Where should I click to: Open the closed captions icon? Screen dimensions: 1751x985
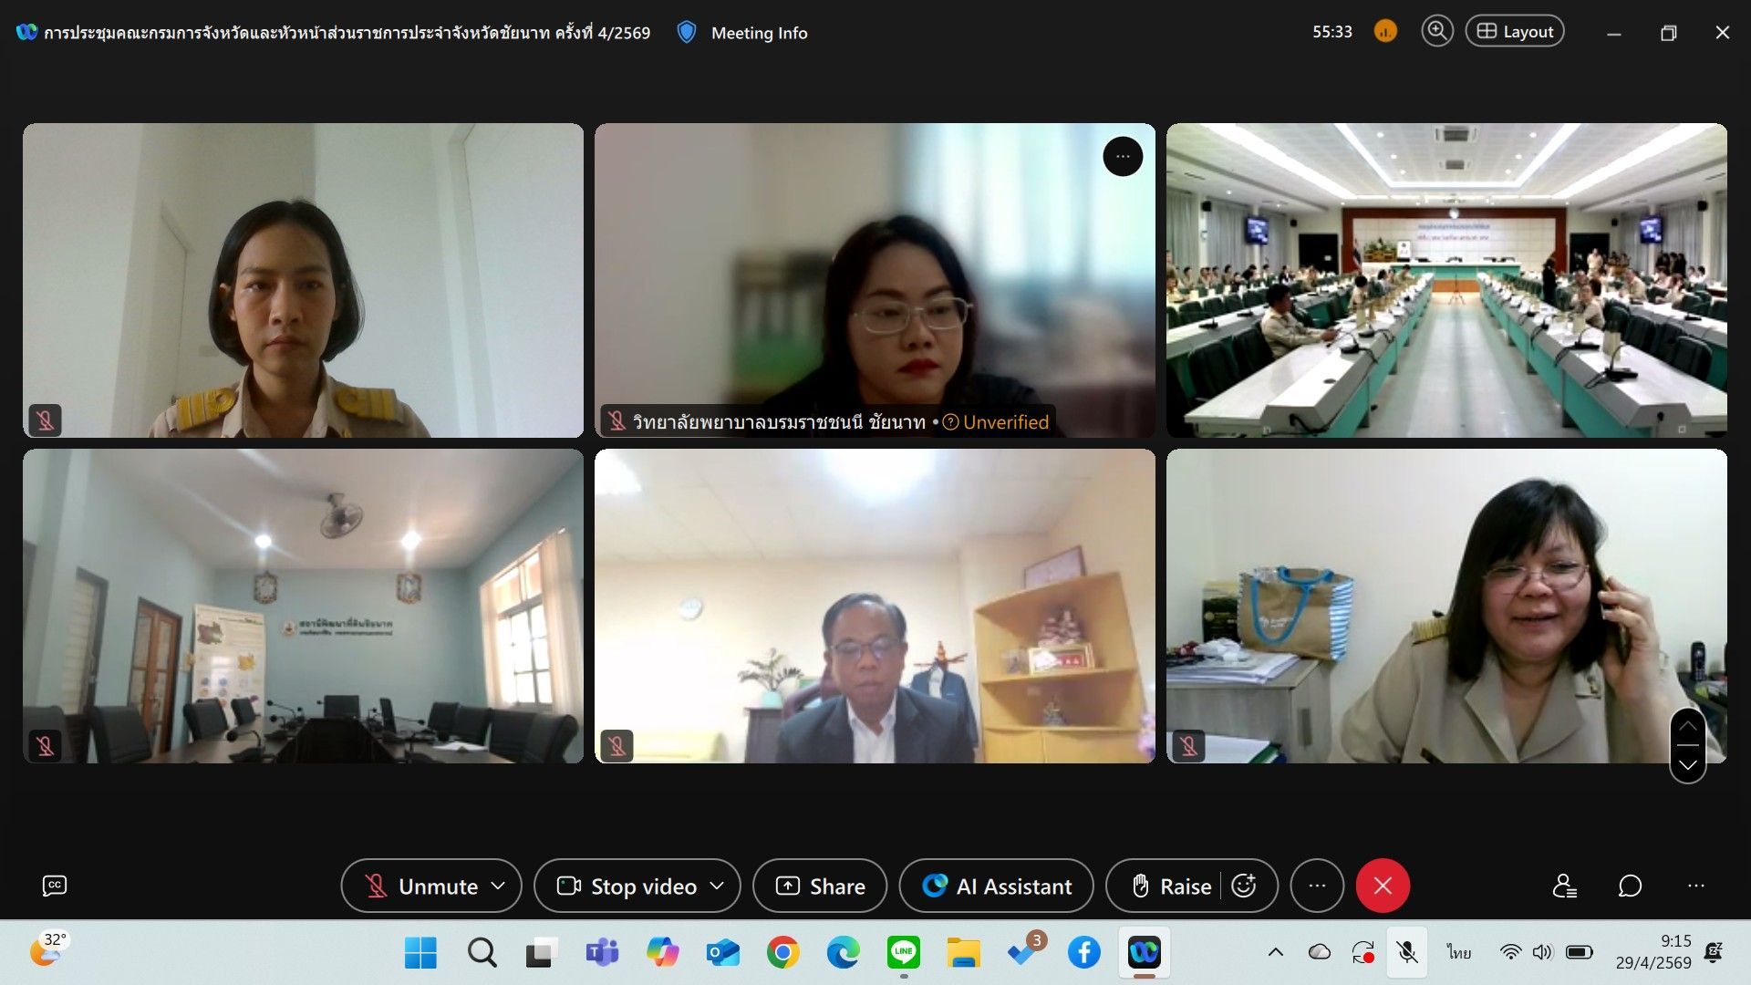pyautogui.click(x=55, y=886)
